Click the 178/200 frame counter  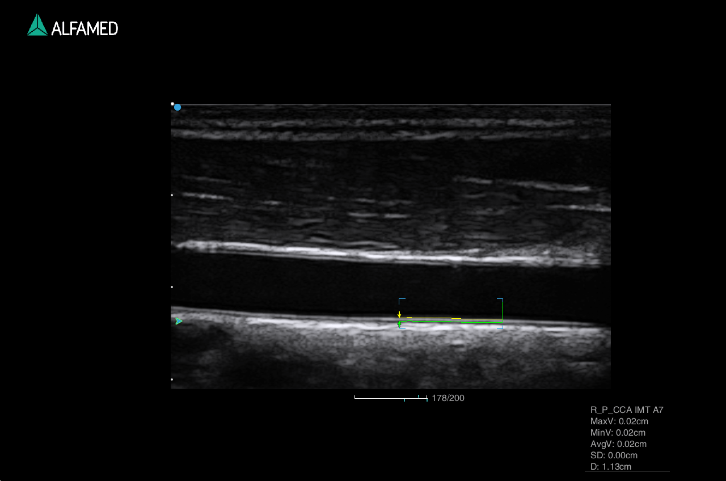click(448, 398)
